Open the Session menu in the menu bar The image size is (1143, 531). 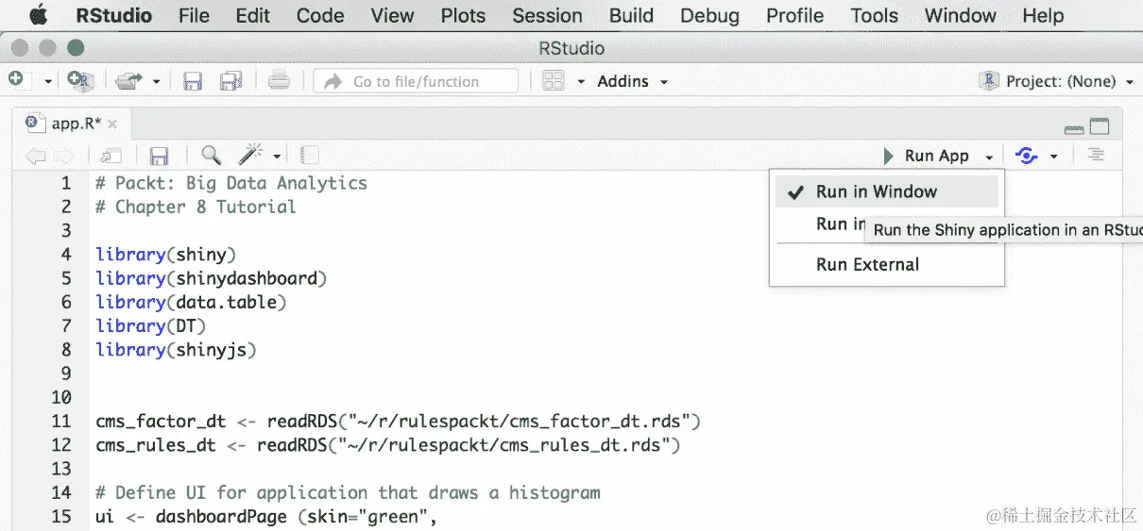coord(547,15)
